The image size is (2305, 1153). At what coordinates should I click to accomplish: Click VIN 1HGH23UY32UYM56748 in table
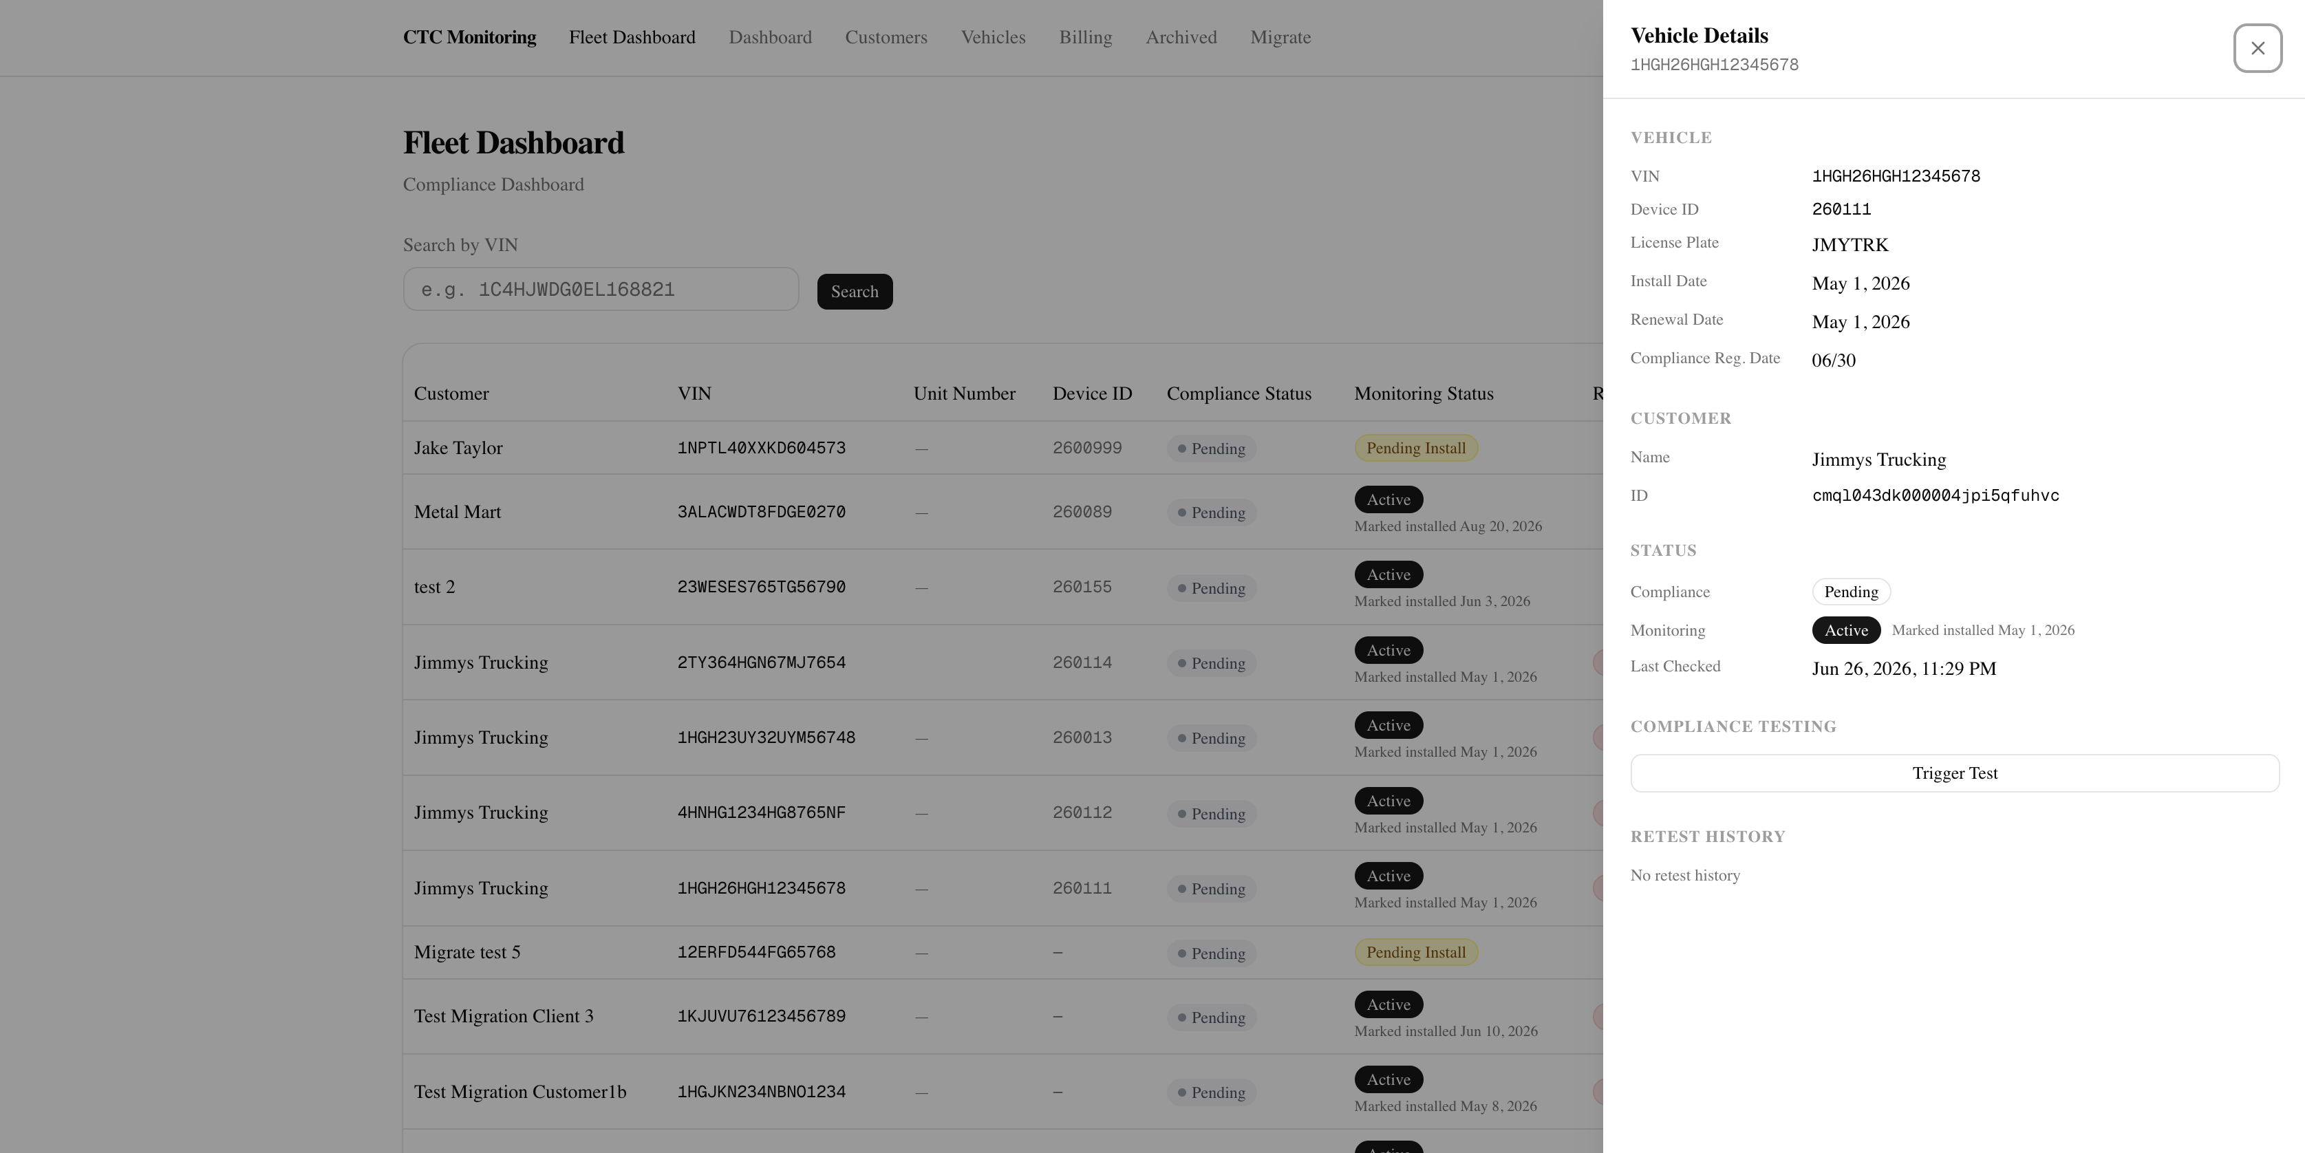click(766, 738)
